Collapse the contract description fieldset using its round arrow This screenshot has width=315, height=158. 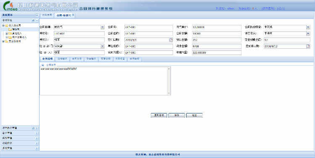42,65
